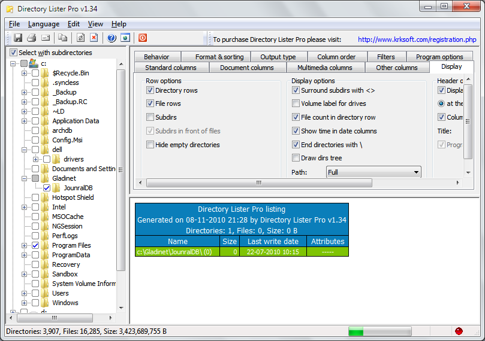485x341 pixels.
Task: Click the folder icon beside drivers
Action: [x=56, y=159]
